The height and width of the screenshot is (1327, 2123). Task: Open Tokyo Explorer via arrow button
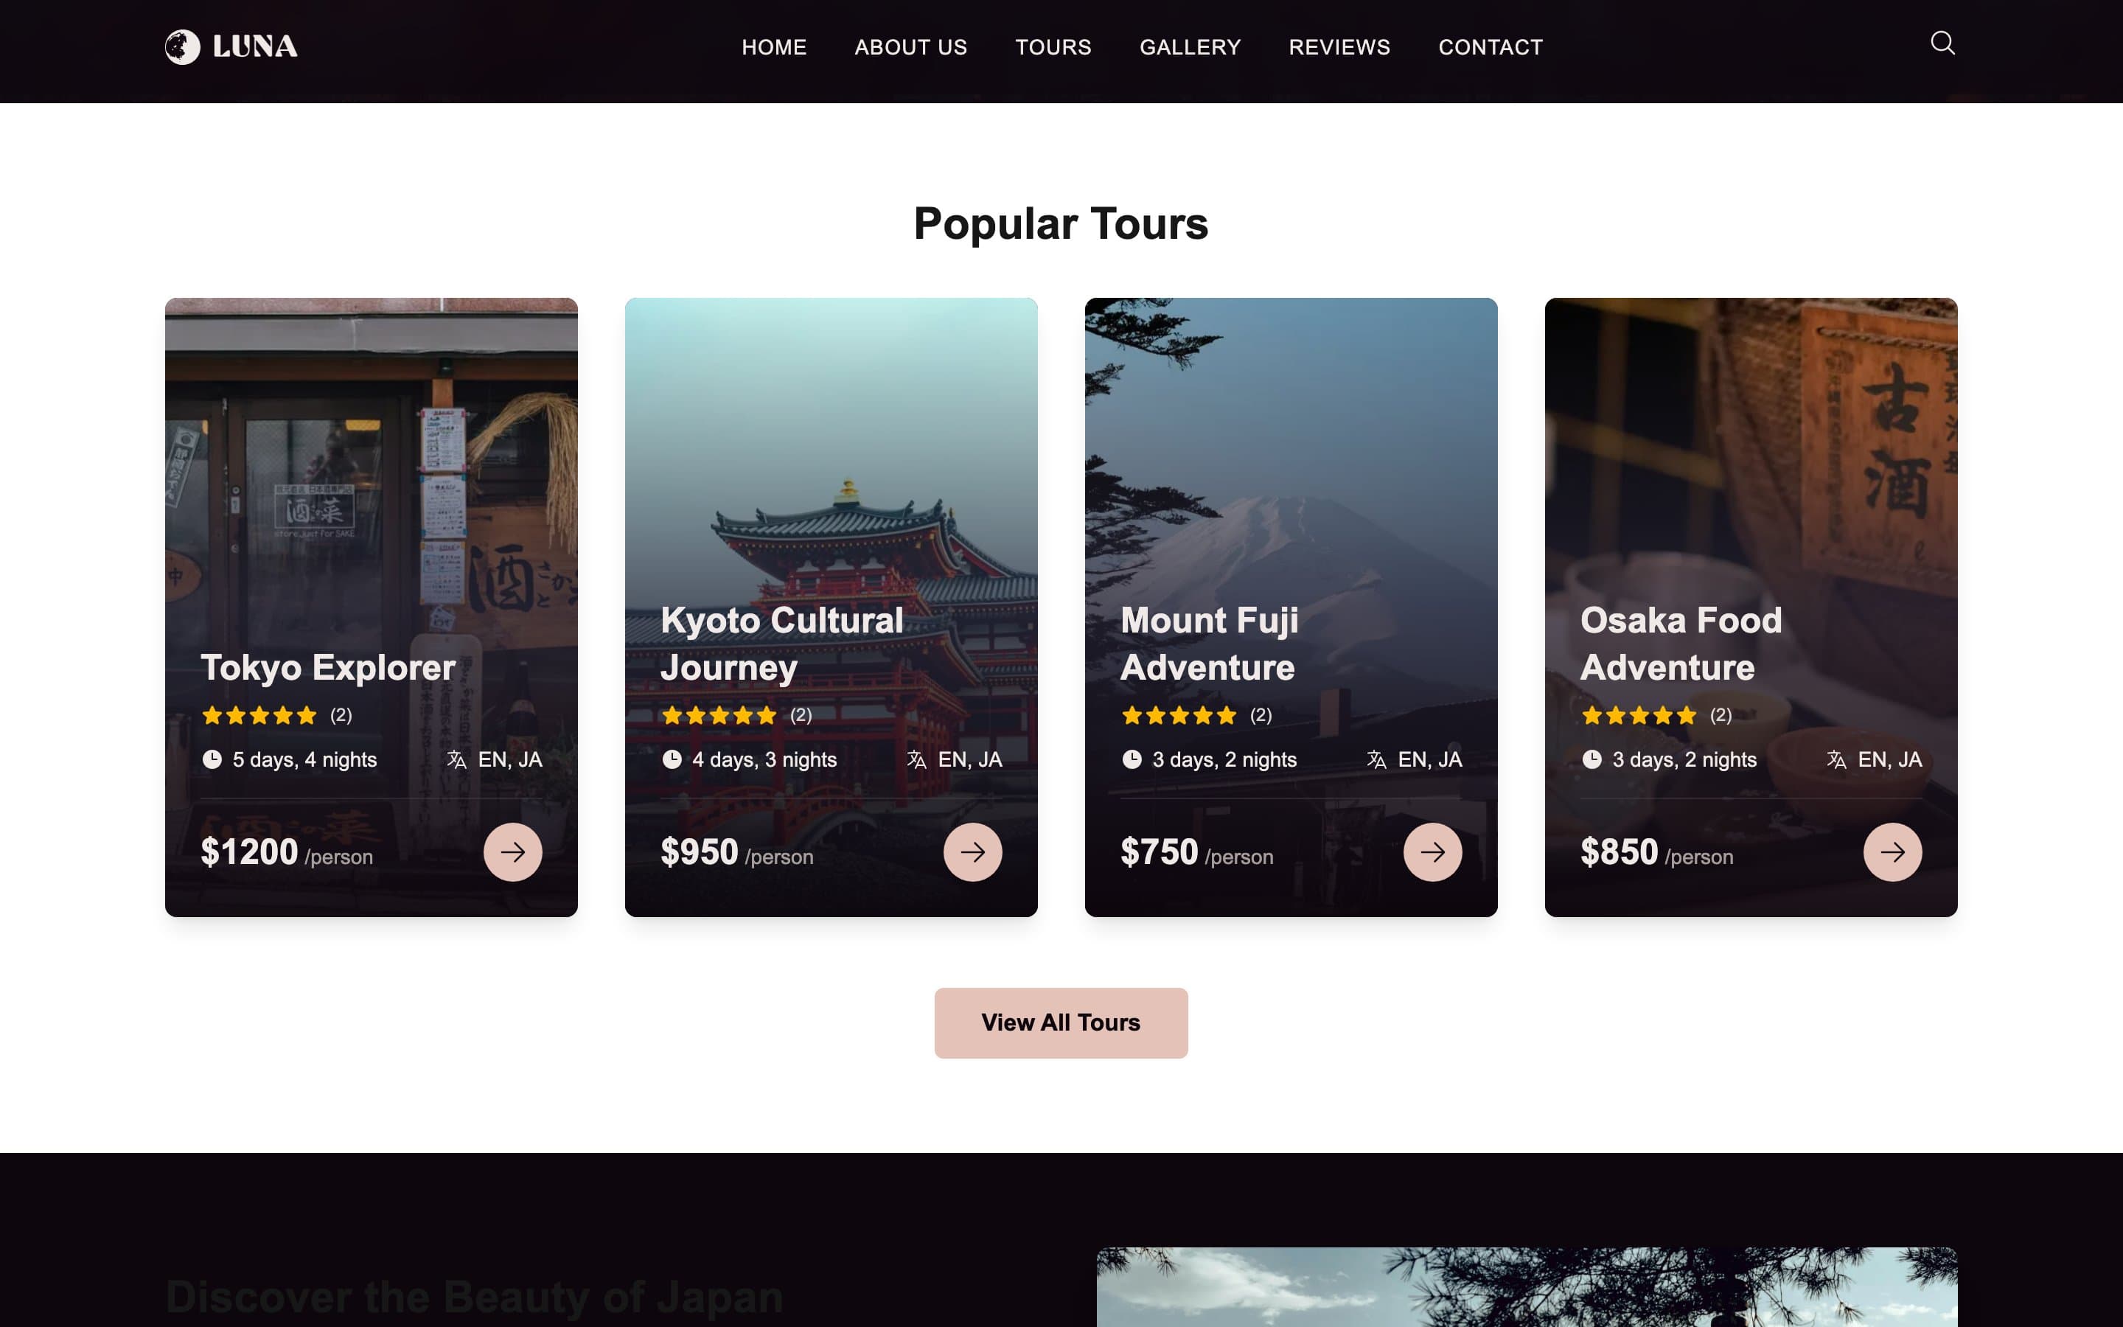pyautogui.click(x=512, y=851)
